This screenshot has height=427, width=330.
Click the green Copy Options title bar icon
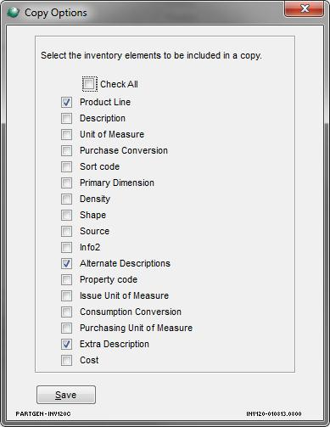(13, 13)
